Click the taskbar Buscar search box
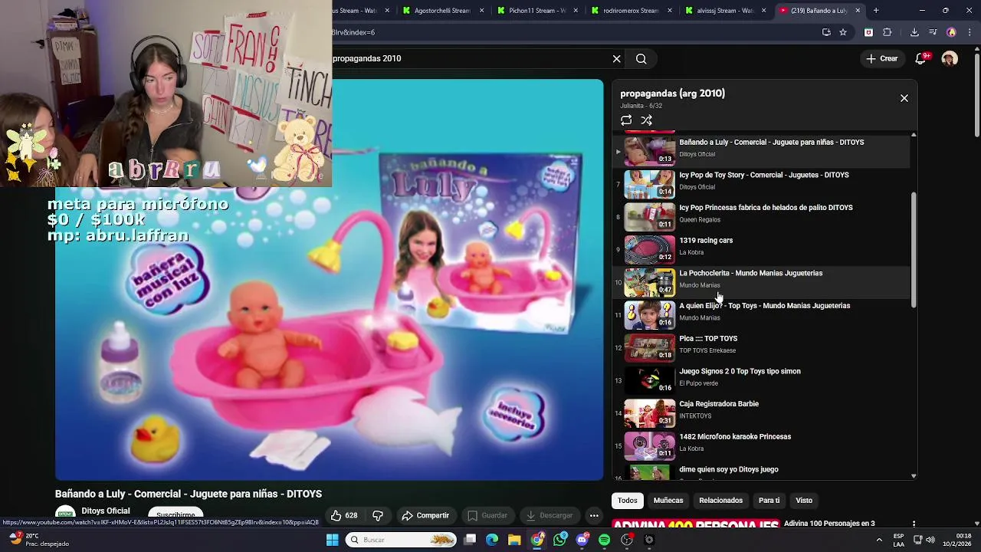Screen dimensions: 981x552 (x=402, y=540)
